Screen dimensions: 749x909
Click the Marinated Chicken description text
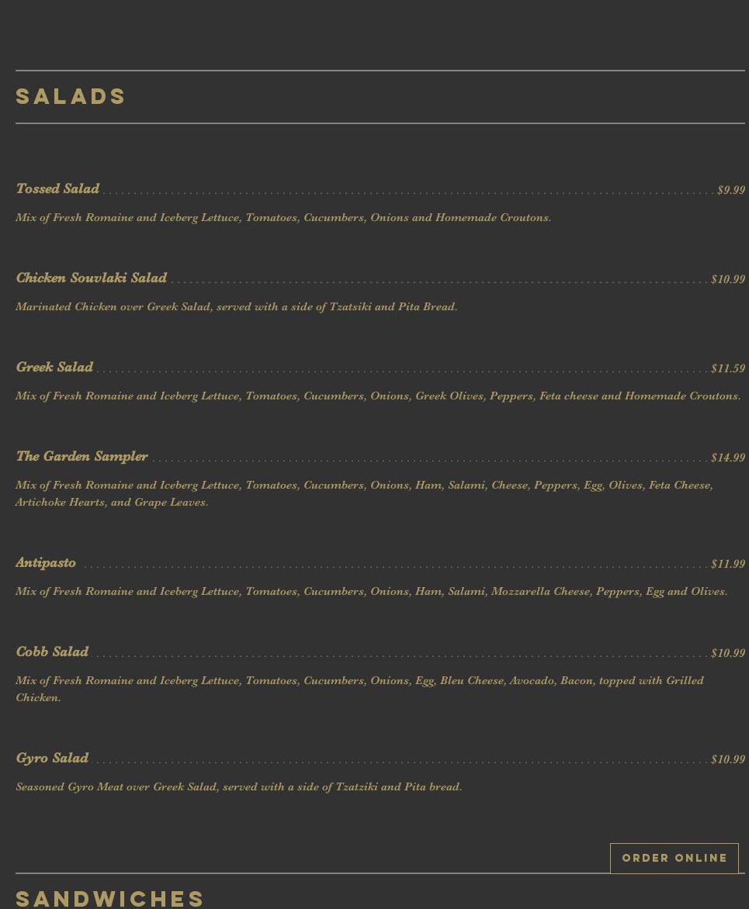coord(236,307)
